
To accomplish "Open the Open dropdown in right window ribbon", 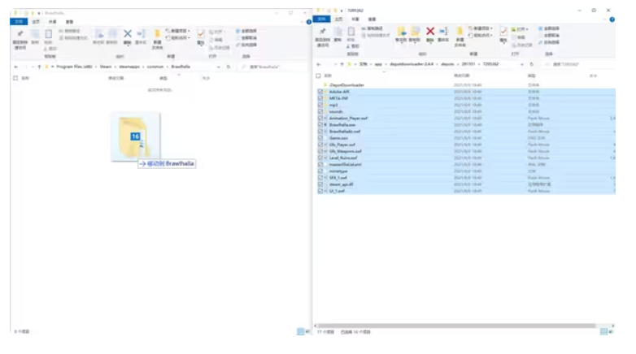I will click(521, 29).
